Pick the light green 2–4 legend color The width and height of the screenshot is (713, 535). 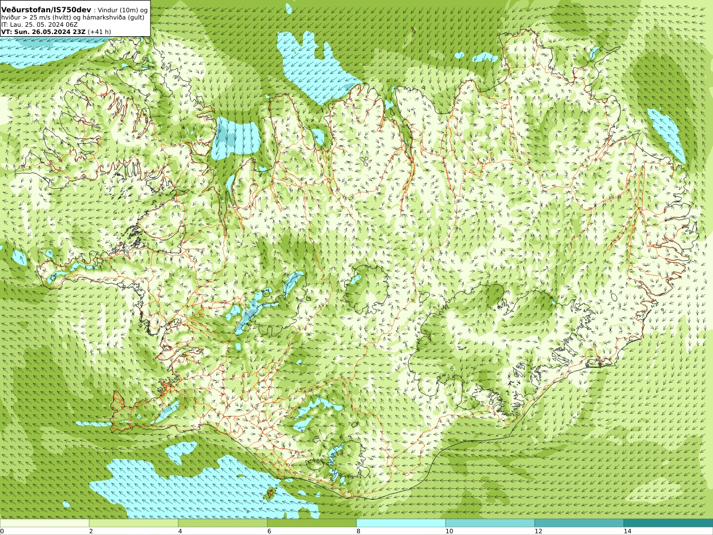point(134,523)
